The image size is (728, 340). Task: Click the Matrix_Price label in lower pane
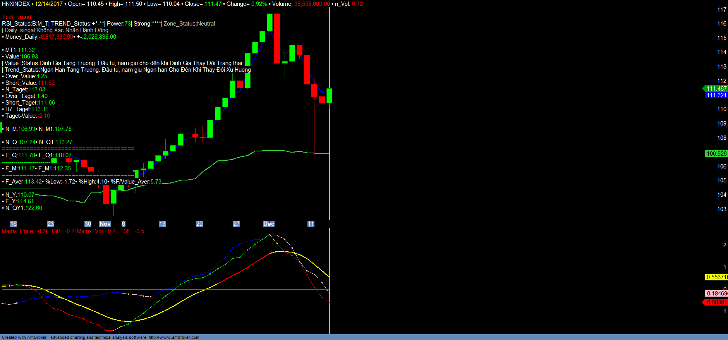click(18, 231)
